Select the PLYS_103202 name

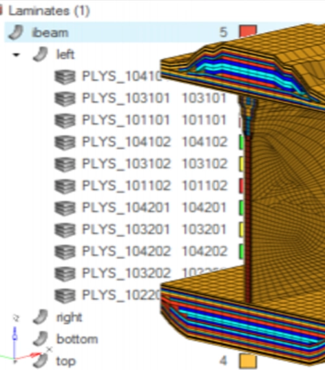pos(126,273)
